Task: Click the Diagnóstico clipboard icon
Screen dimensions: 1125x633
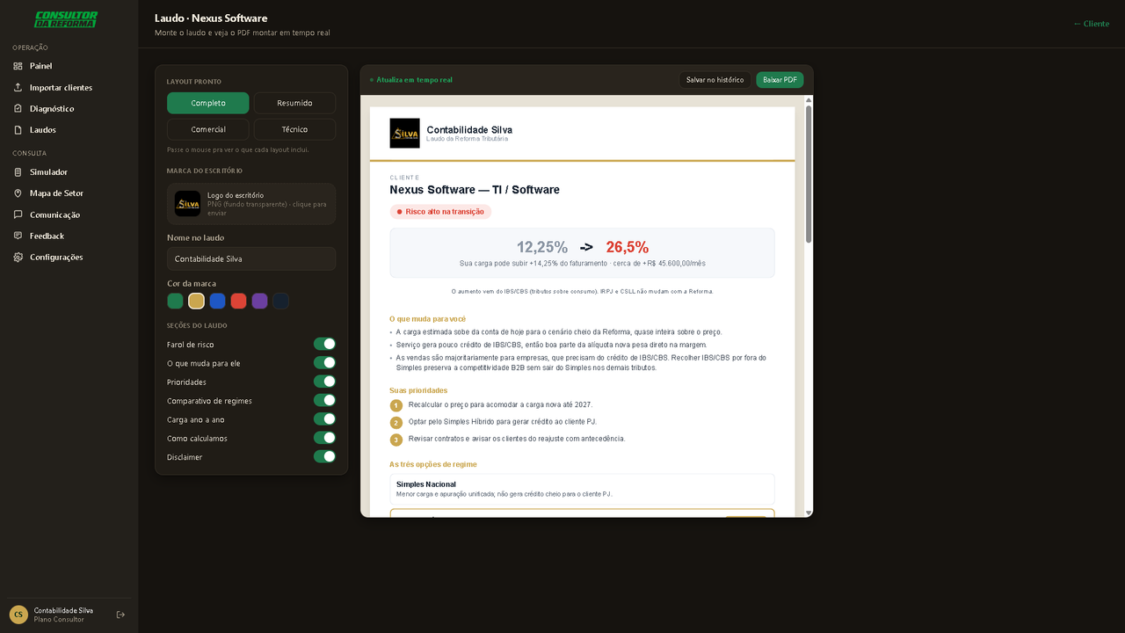Action: (18, 108)
